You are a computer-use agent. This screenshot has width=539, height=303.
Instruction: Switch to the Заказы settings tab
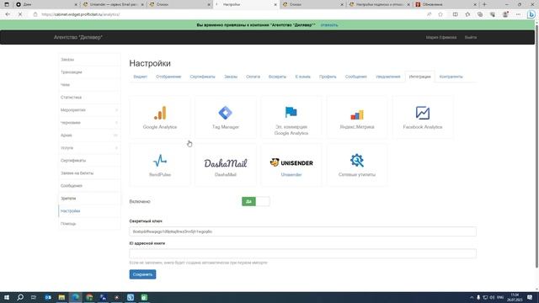click(x=231, y=77)
